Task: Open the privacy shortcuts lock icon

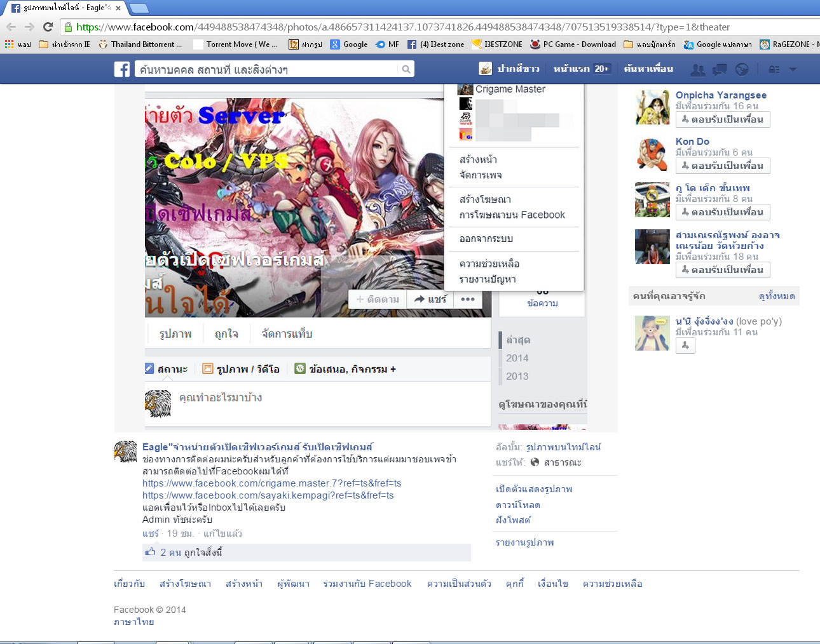Action: [x=774, y=69]
